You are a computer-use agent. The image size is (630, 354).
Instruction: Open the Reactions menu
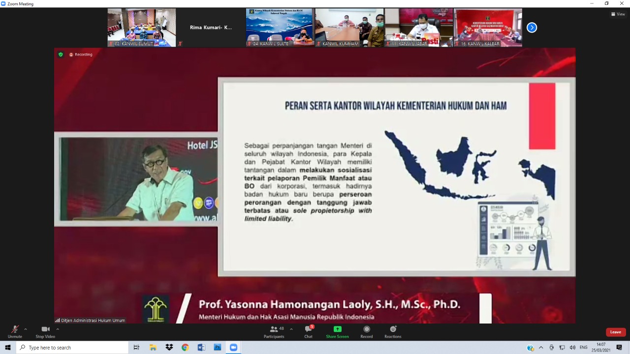click(393, 329)
